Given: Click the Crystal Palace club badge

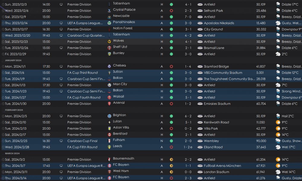Looking at the screenshot, I should click(x=109, y=11).
